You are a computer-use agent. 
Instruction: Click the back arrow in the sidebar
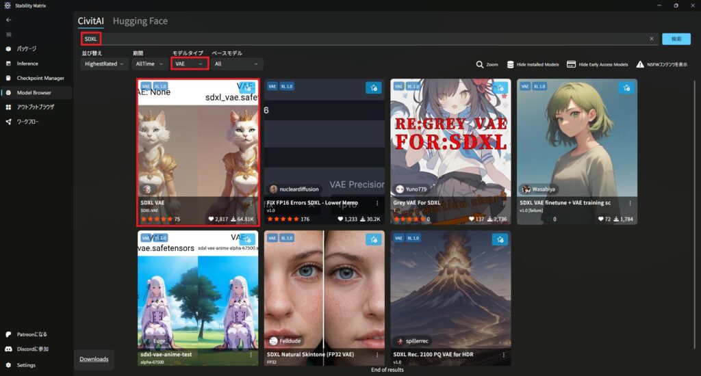pyautogui.click(x=8, y=20)
